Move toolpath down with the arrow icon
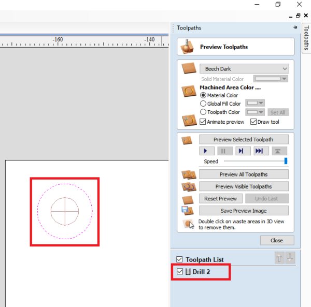The image size is (311, 307). pos(290,258)
